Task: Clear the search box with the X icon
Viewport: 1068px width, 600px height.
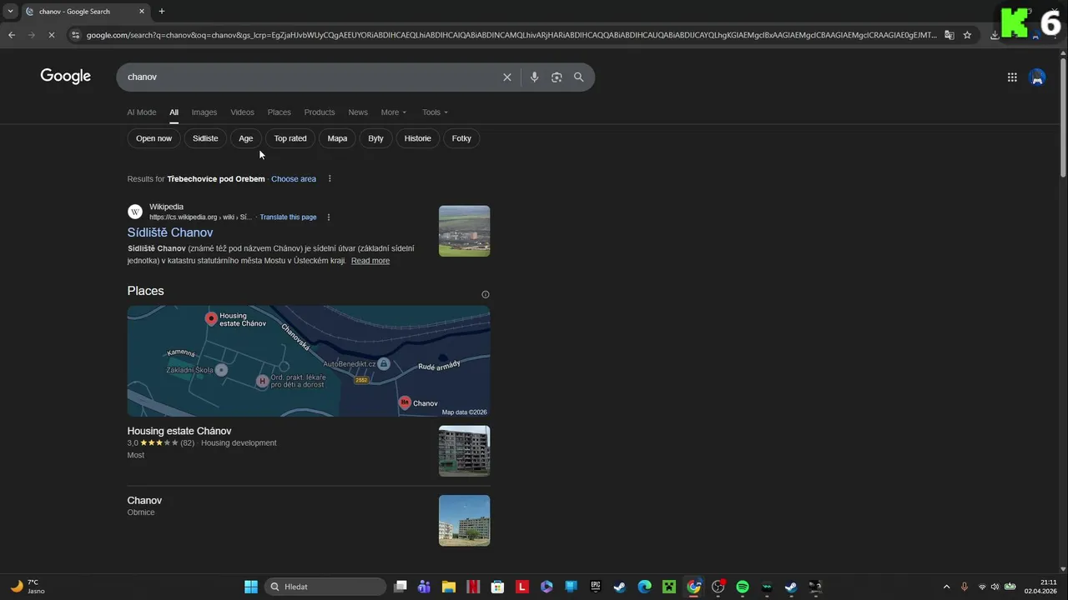Action: point(506,77)
